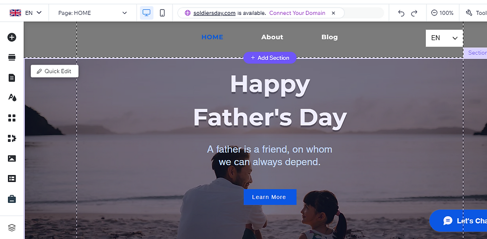Open the CMS table icon in sidebar
This screenshot has width=487, height=239.
pyautogui.click(x=11, y=179)
